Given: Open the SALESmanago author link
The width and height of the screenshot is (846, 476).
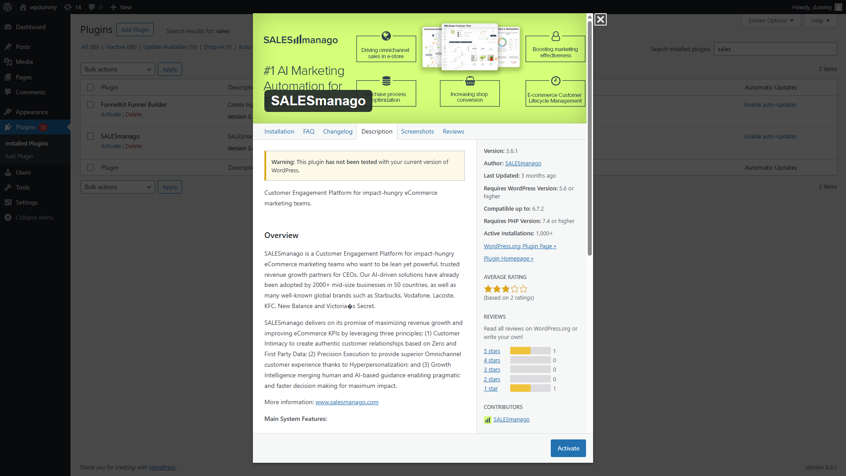Looking at the screenshot, I should pos(523,163).
